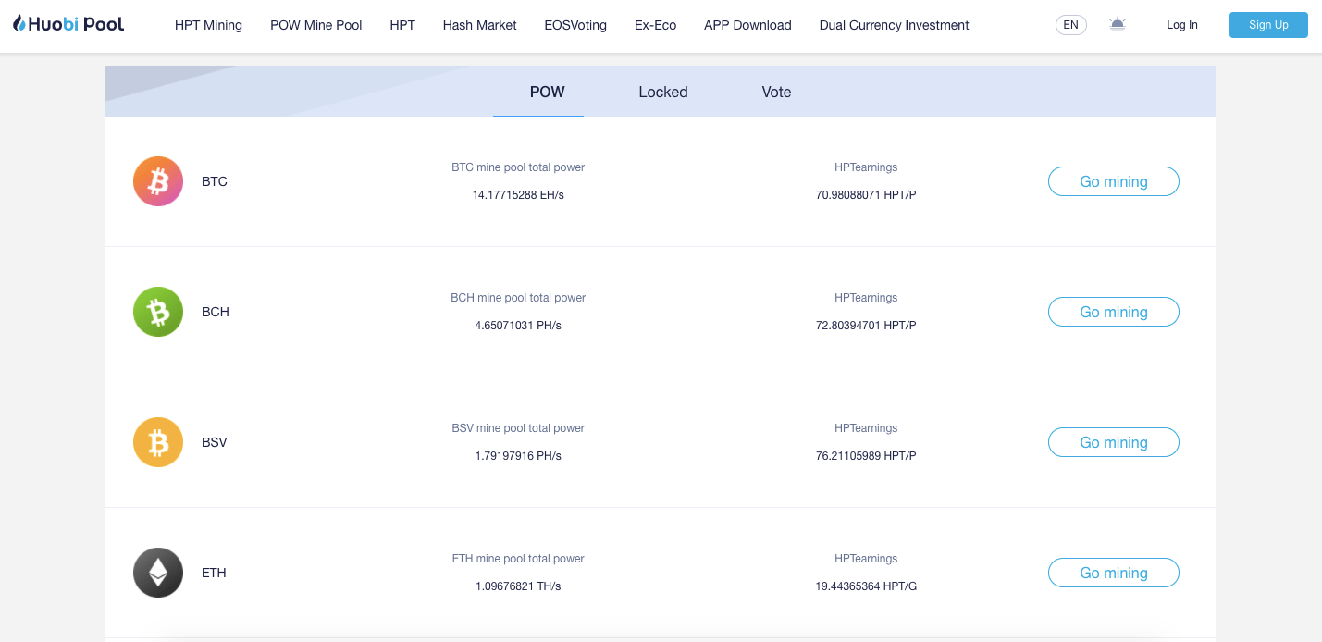Click the BTC mine pool total power label

(x=518, y=167)
